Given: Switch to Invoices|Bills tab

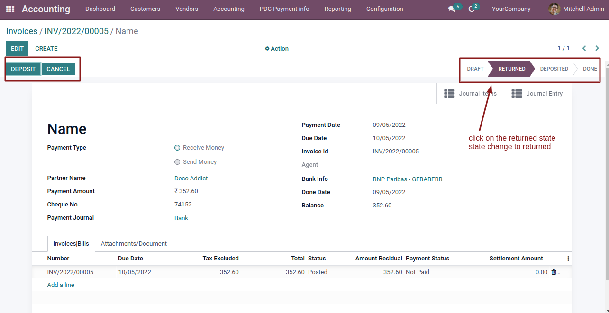Looking at the screenshot, I should pos(71,244).
